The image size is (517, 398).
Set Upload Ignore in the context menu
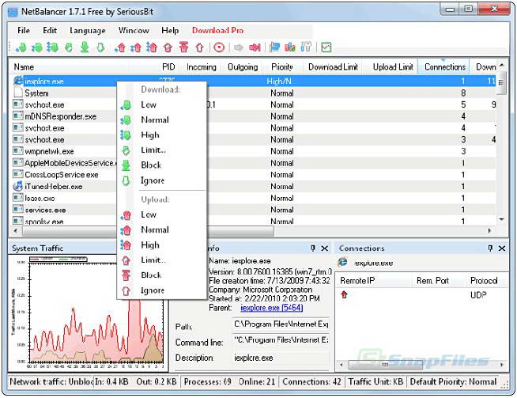(152, 290)
